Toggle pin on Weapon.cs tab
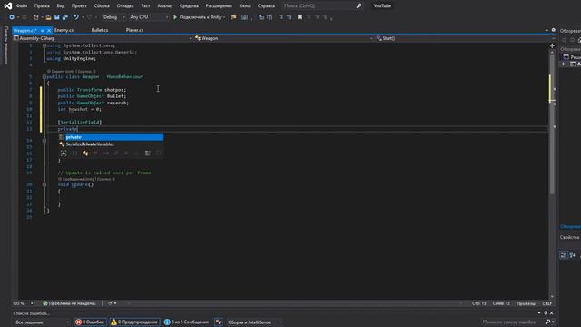The width and height of the screenshot is (581, 327). pos(43,30)
